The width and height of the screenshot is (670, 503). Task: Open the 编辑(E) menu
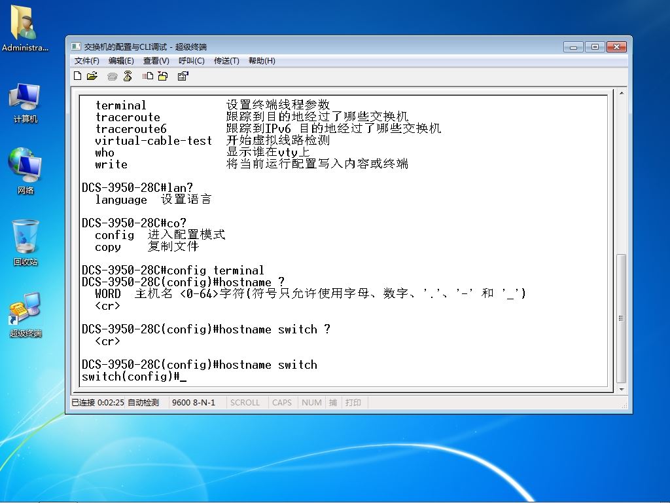point(121,61)
